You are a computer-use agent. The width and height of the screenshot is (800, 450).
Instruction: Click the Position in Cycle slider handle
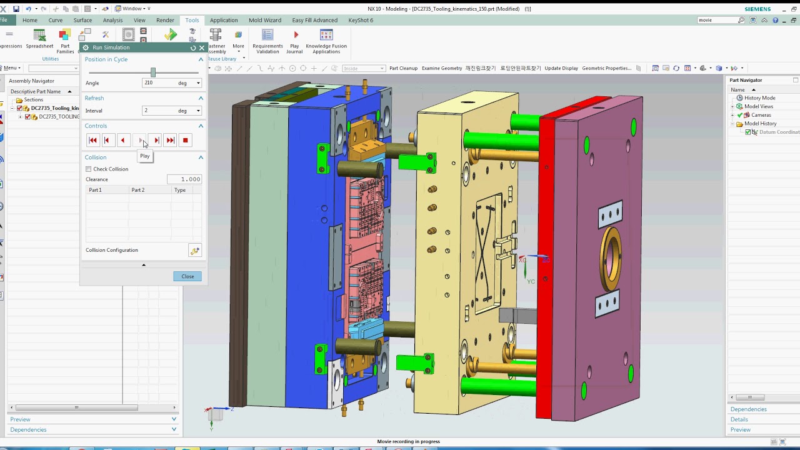coord(153,72)
